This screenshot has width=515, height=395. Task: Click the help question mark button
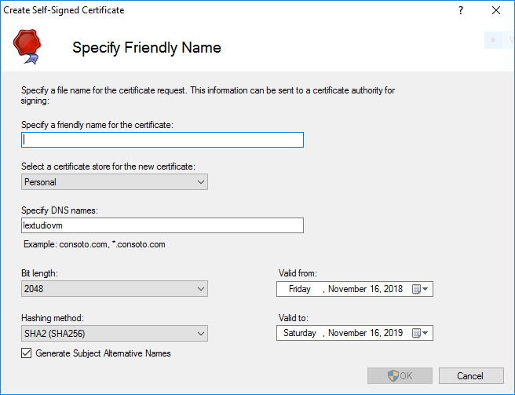[x=460, y=11]
